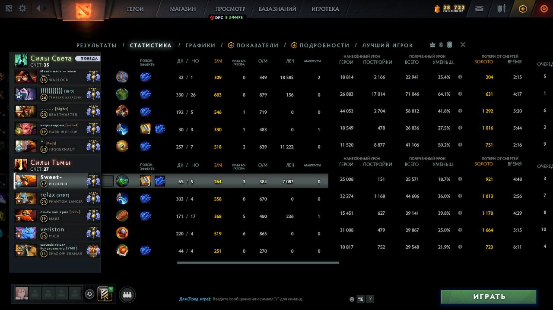Open the mail envelope icon
Image resolution: width=553 pixels, height=310 pixels.
(x=479, y=8)
